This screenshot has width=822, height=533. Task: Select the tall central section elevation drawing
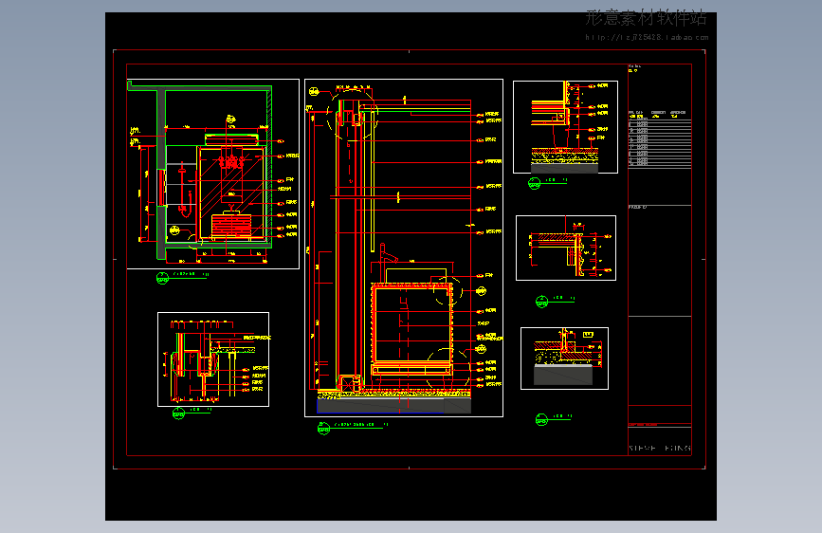(404, 248)
